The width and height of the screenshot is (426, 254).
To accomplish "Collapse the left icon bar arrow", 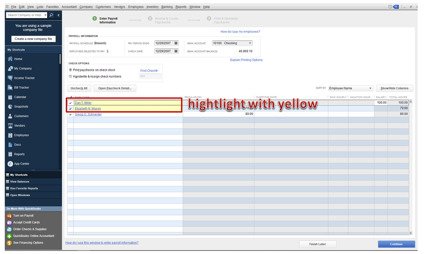I will pos(58,15).
